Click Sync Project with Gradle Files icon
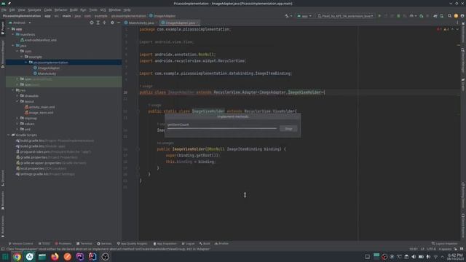Viewport: 466px width, 262px height. pos(435,16)
